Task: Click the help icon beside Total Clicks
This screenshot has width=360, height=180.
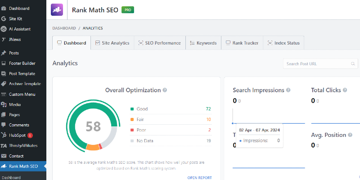Action: (345, 90)
